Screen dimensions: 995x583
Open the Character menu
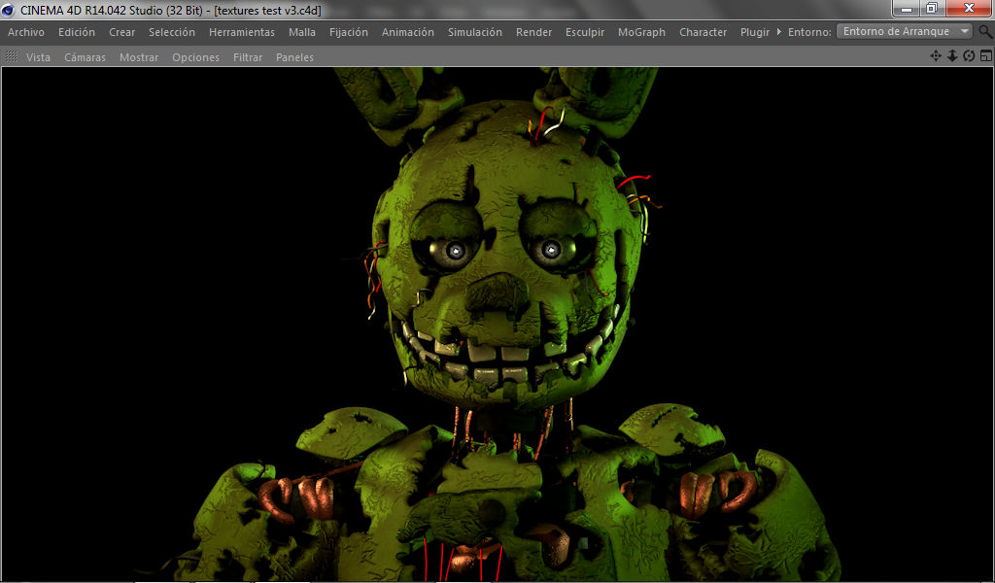coord(703,32)
